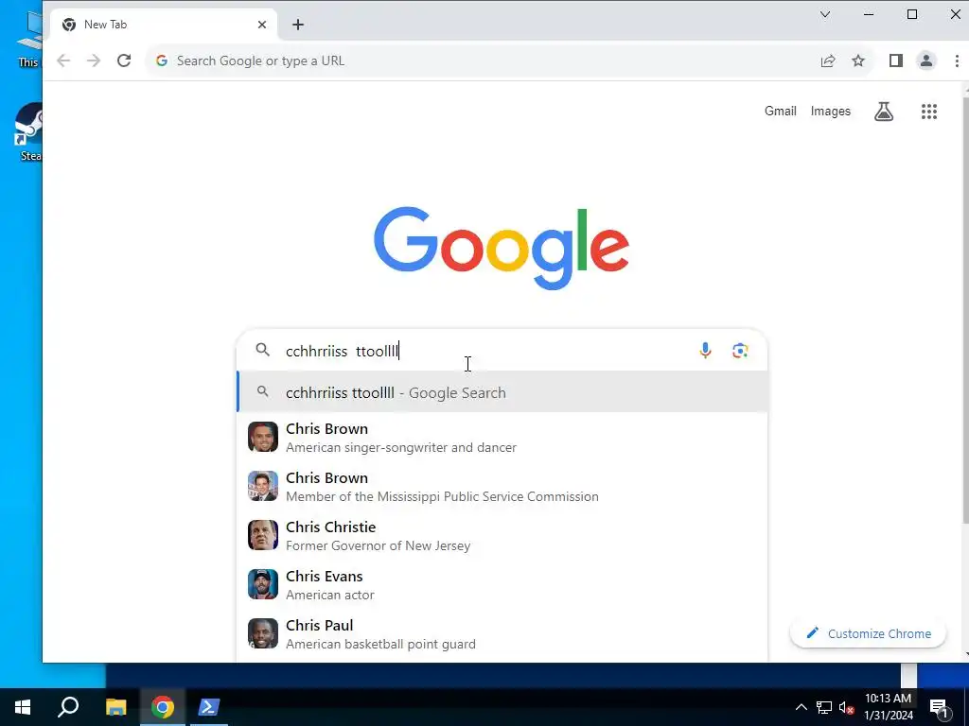Reload the page with the refresh icon

point(124,60)
